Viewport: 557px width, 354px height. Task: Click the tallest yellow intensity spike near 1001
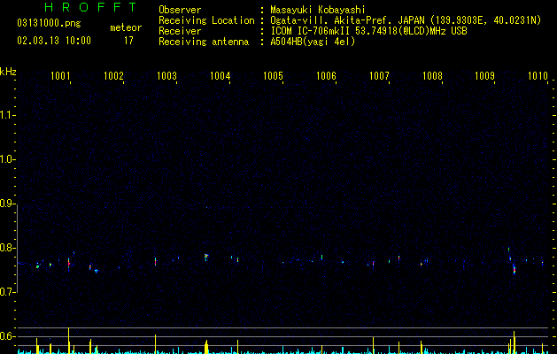point(68,340)
